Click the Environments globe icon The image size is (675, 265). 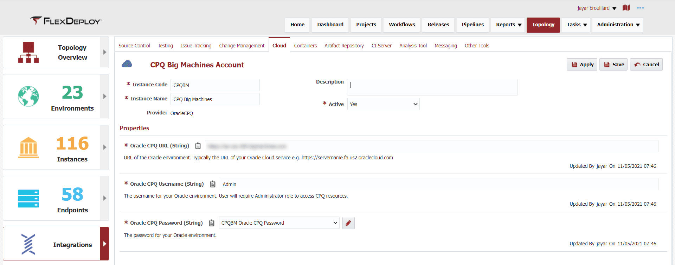coord(28,96)
